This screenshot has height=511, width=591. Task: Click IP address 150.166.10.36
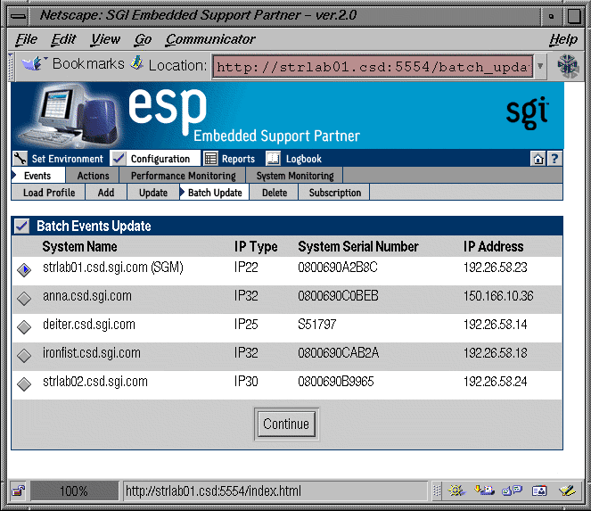tap(498, 296)
